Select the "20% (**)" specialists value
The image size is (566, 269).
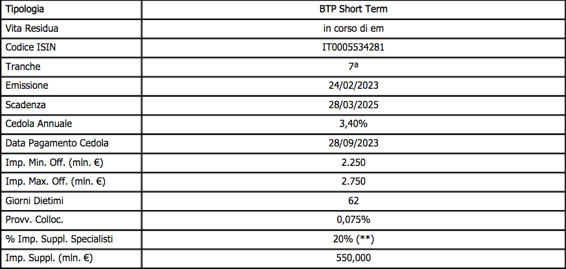point(353,239)
